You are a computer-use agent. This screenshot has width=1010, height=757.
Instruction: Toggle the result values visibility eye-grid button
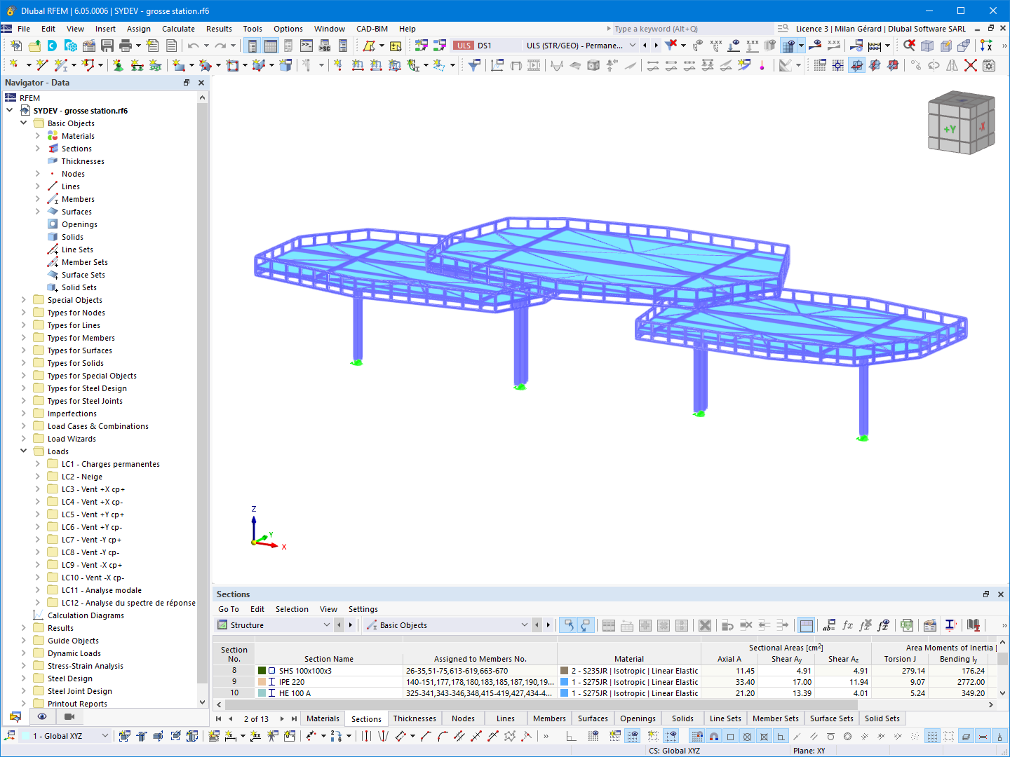[x=788, y=46]
